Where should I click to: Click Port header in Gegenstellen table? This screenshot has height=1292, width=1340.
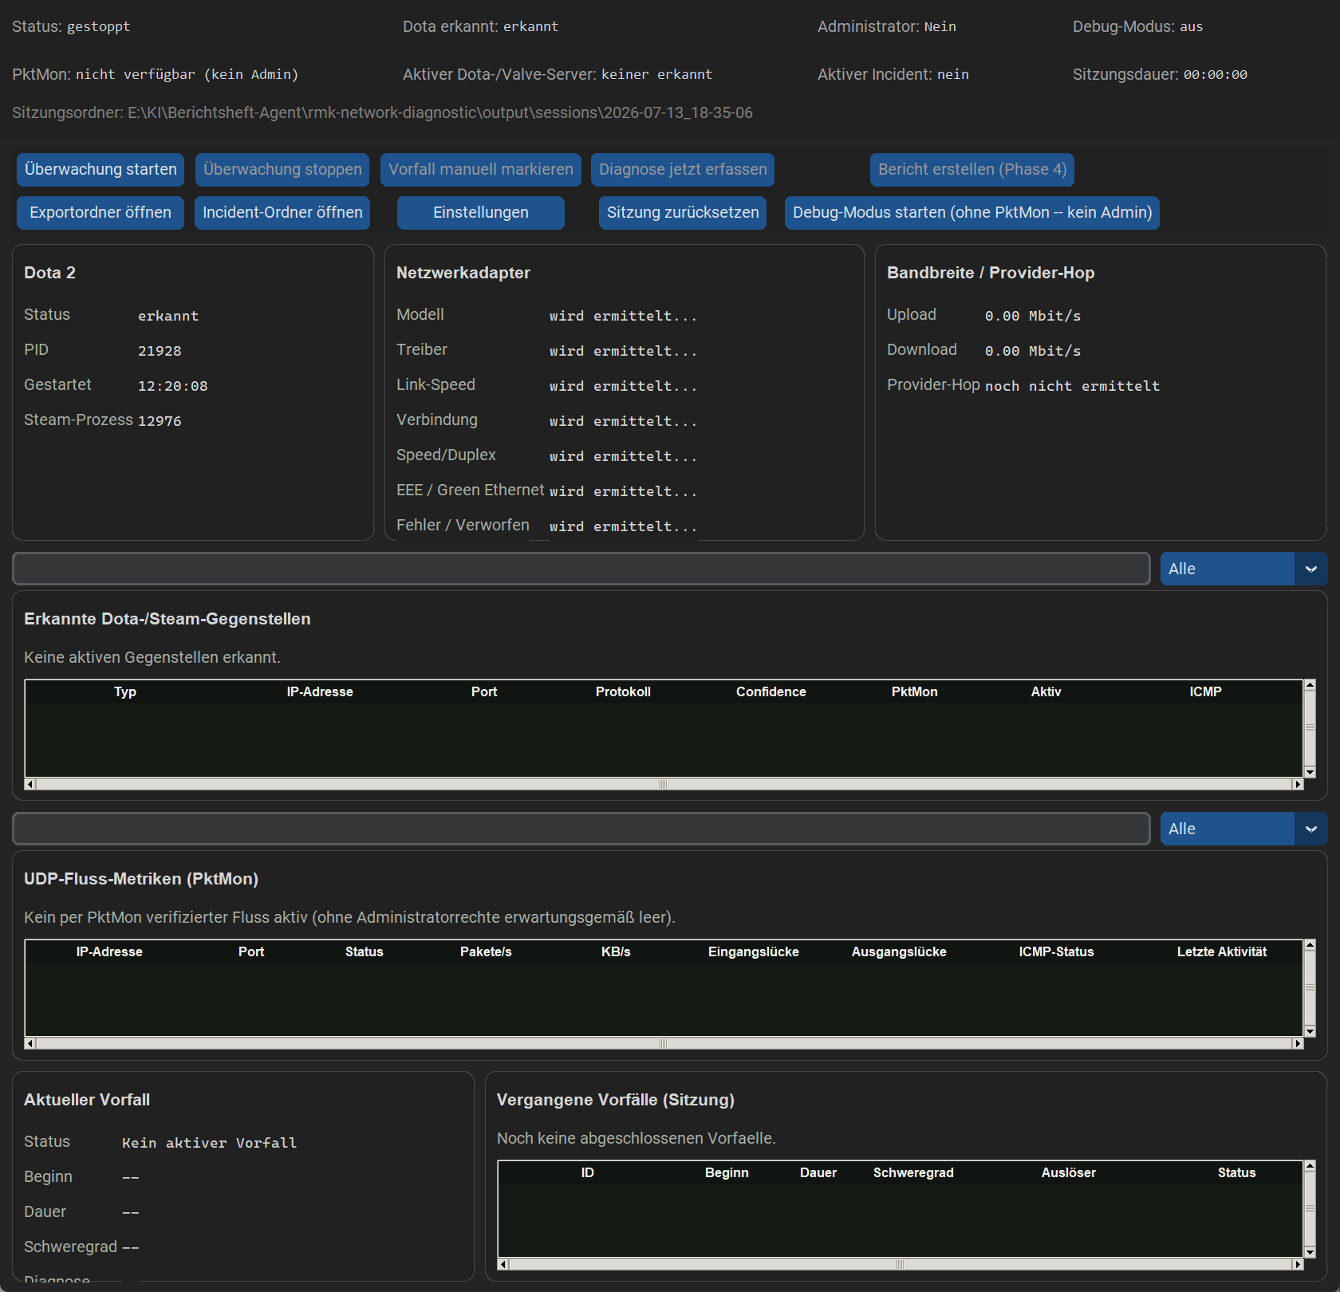click(x=484, y=691)
